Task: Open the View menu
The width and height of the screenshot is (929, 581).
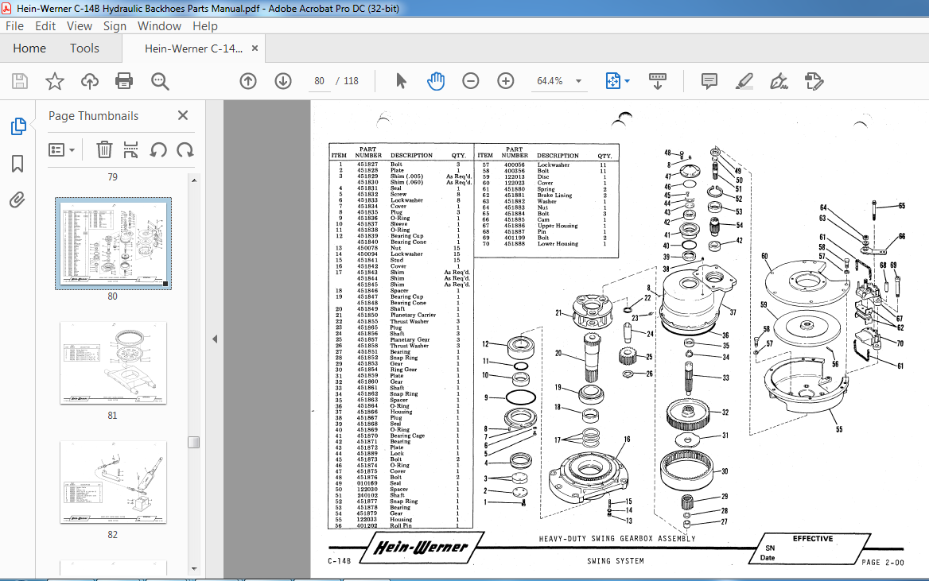Action: tap(80, 26)
